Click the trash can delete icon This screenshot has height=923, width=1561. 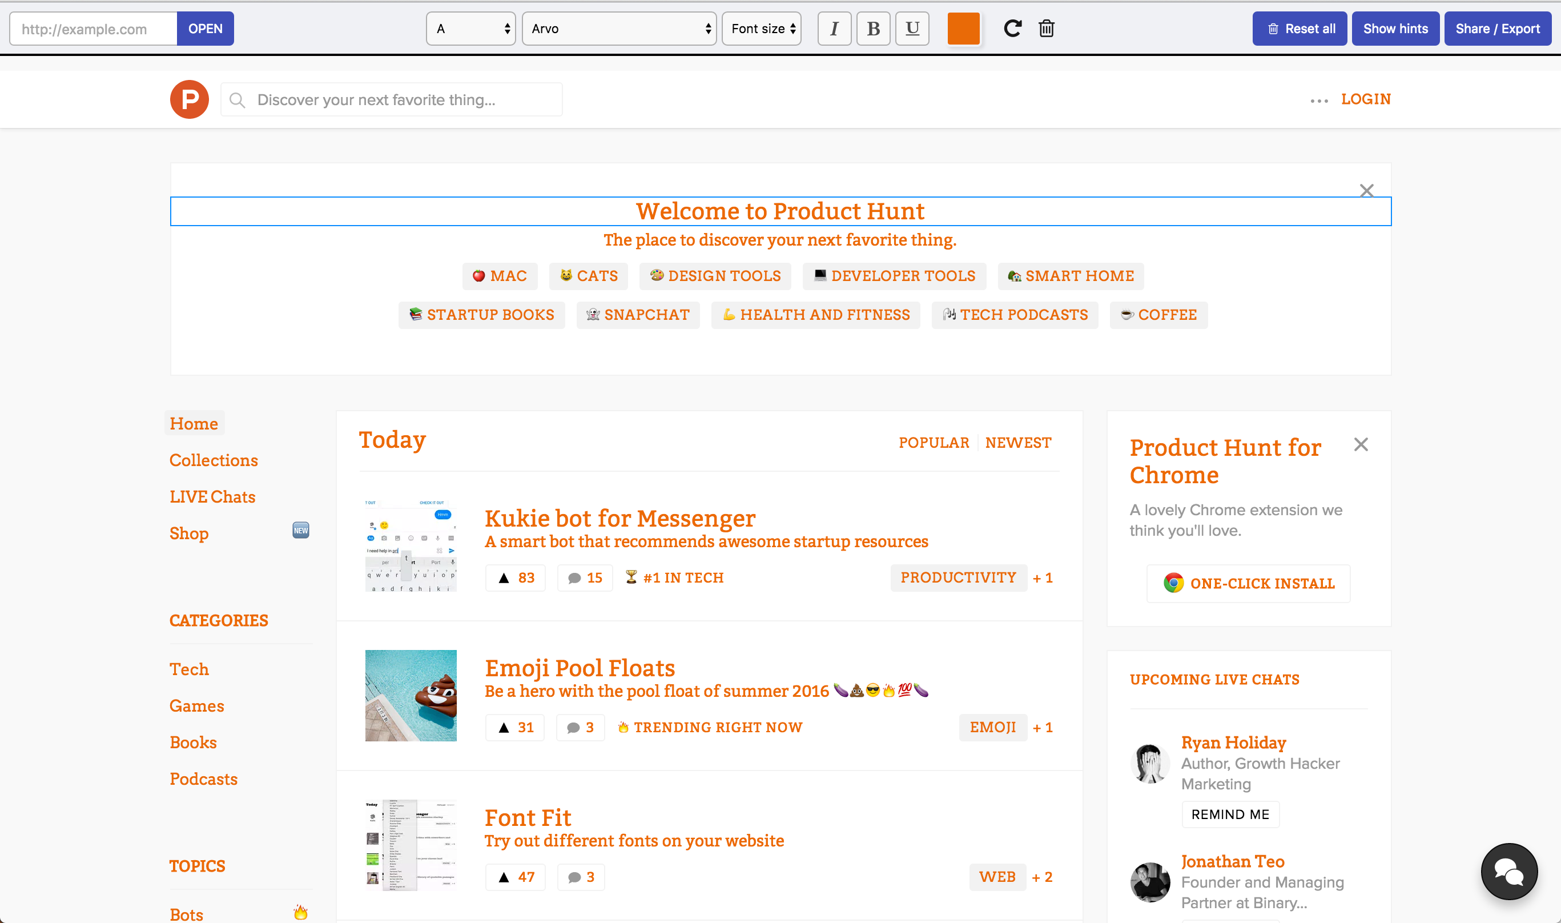pos(1046,28)
